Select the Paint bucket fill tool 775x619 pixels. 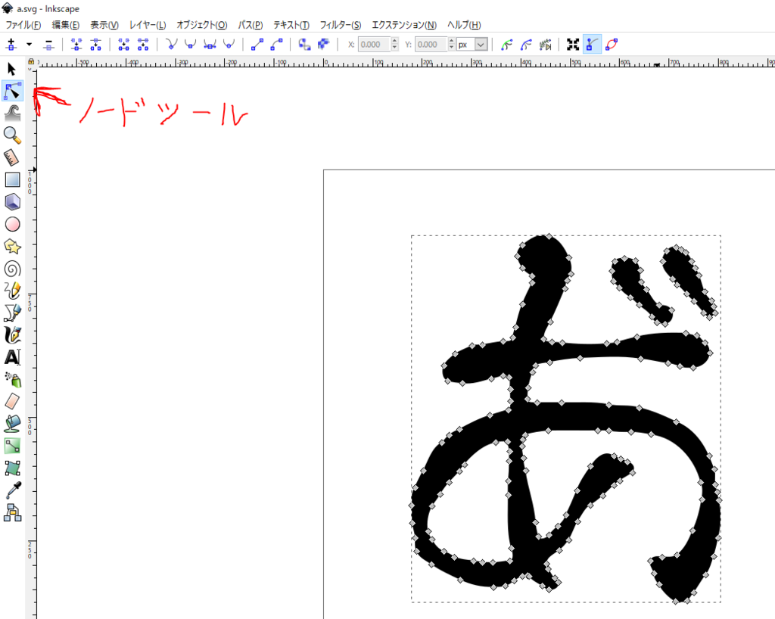click(x=12, y=424)
